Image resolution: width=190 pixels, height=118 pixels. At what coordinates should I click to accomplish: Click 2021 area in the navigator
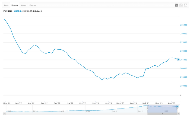click(114, 111)
